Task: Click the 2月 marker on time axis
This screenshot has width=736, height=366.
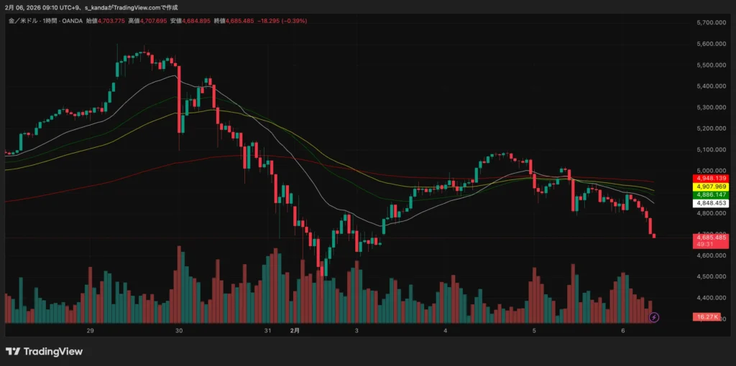Action: (295, 331)
